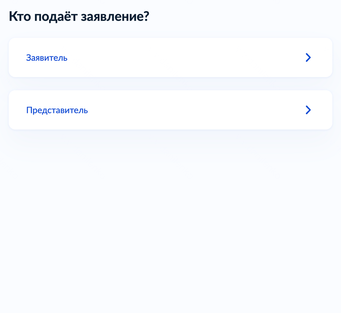This screenshot has width=341, height=313.
Task: Click the word Кто in the page heading
Action: [20, 17]
